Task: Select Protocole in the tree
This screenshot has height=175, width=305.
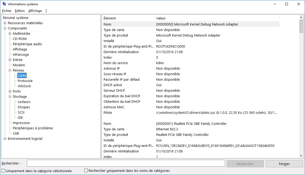Action: [x=25, y=81]
